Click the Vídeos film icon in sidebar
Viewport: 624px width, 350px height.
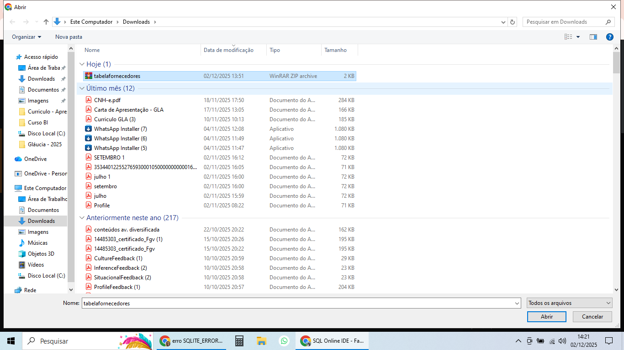point(21,265)
